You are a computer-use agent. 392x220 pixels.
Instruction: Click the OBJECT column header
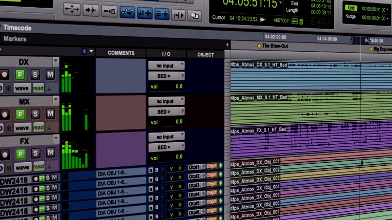[x=205, y=55]
